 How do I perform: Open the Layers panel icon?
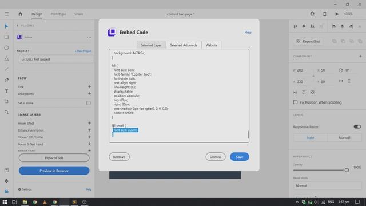(x=6, y=181)
